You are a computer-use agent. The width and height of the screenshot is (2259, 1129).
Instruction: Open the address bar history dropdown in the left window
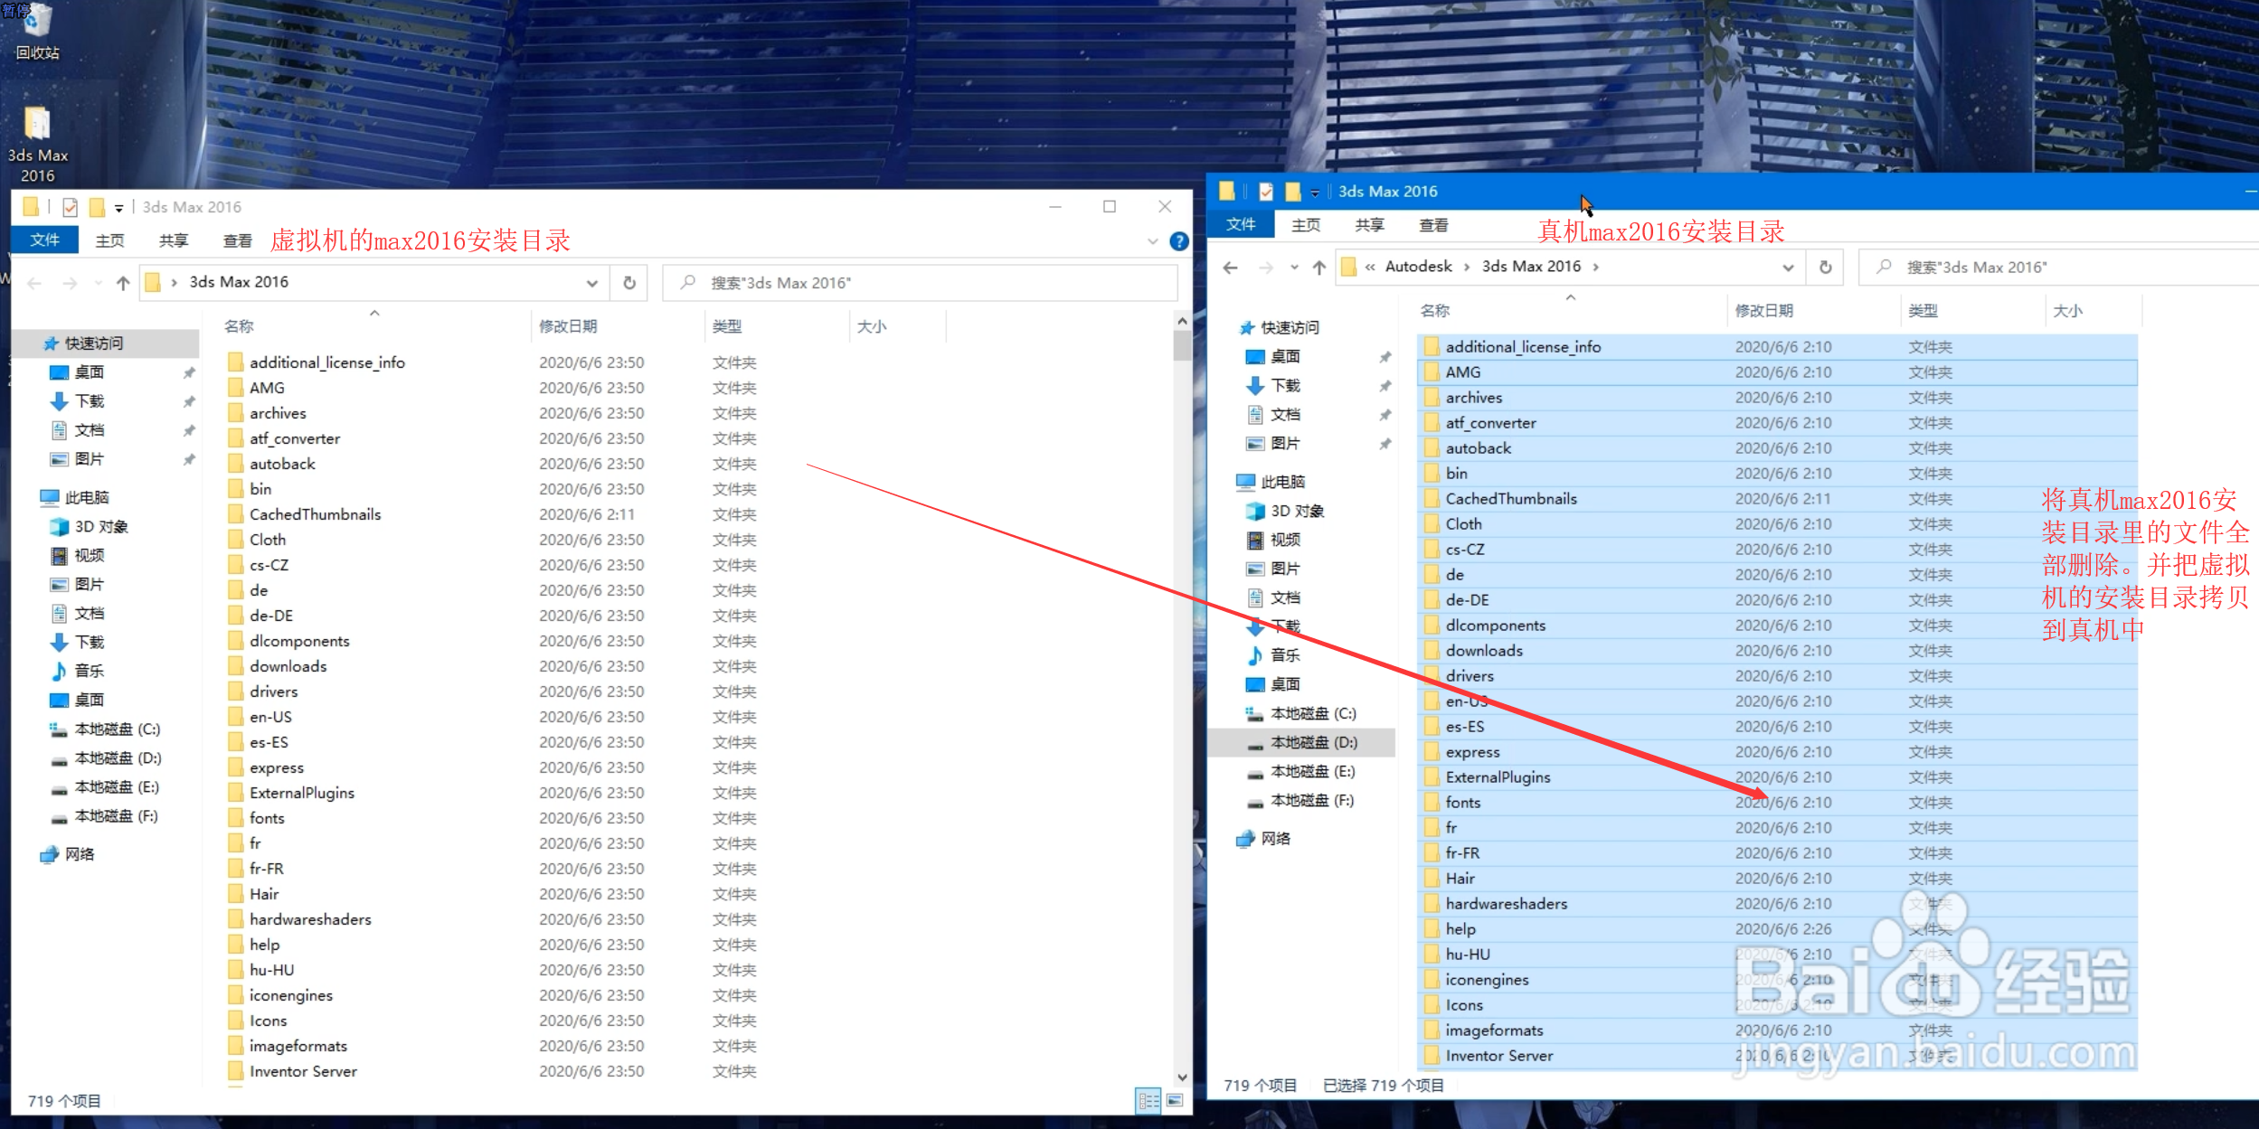click(x=591, y=283)
